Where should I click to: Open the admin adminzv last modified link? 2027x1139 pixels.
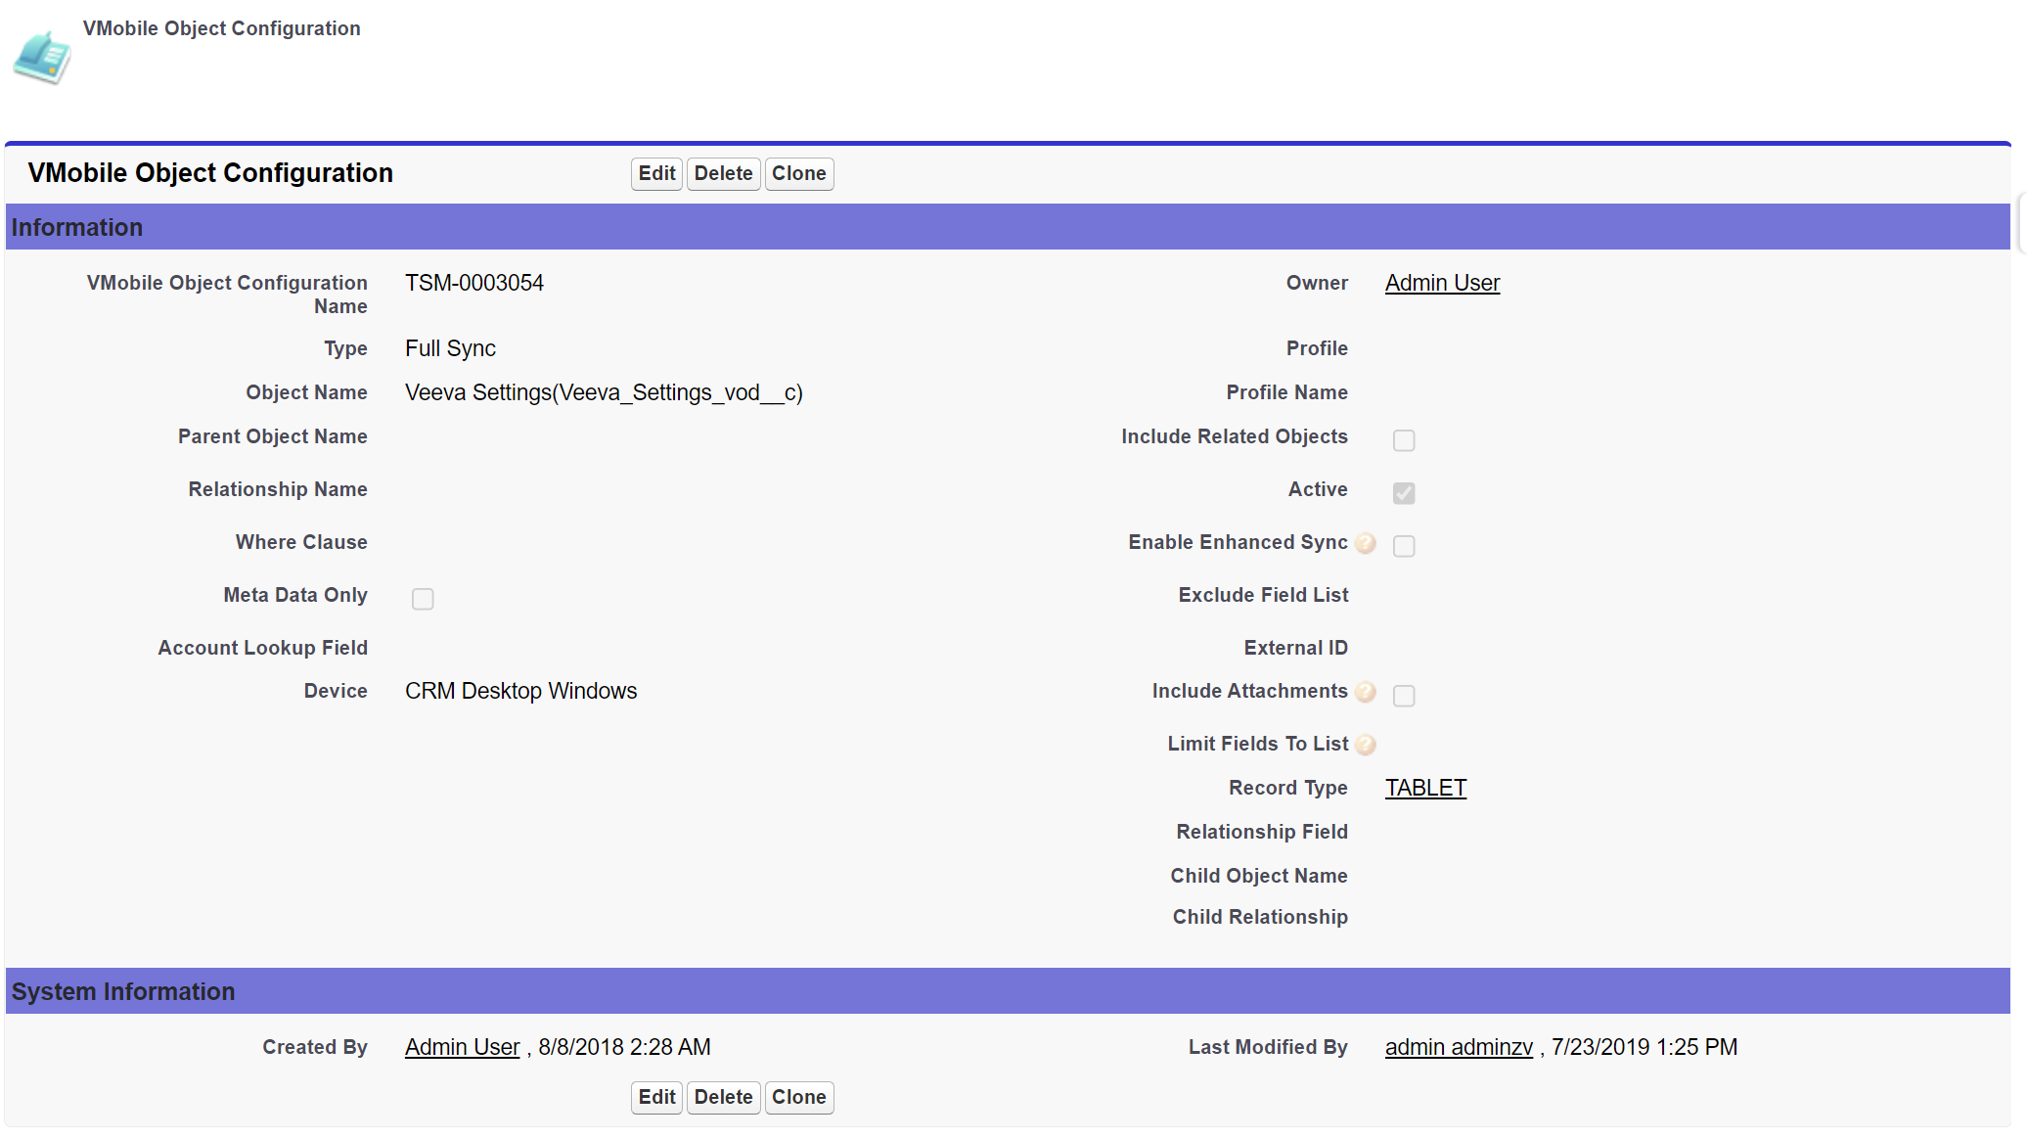(1459, 1047)
